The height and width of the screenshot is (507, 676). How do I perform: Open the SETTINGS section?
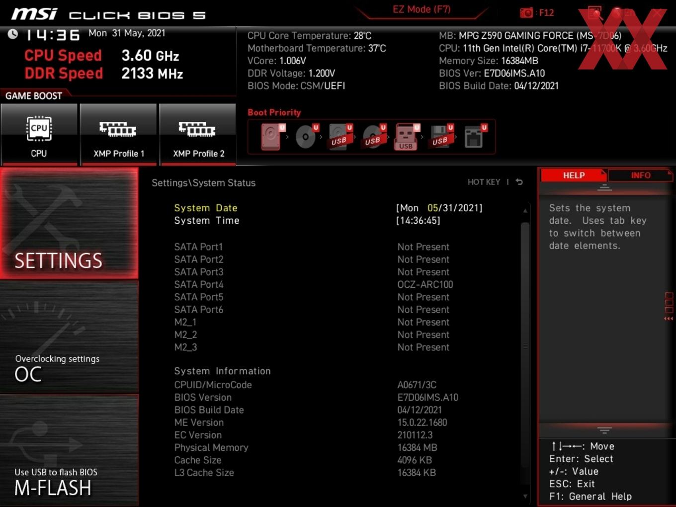[x=69, y=223]
